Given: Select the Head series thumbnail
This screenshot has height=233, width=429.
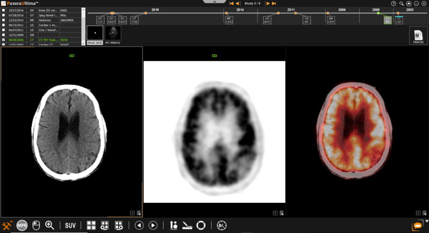Looking at the screenshot, I should tap(94, 33).
